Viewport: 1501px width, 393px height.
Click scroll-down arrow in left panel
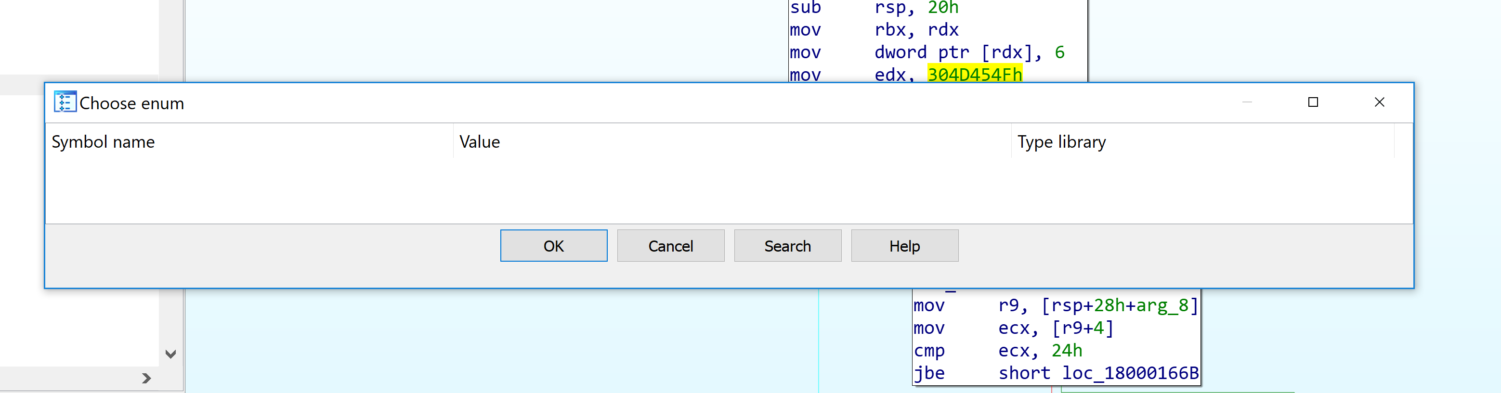(171, 354)
